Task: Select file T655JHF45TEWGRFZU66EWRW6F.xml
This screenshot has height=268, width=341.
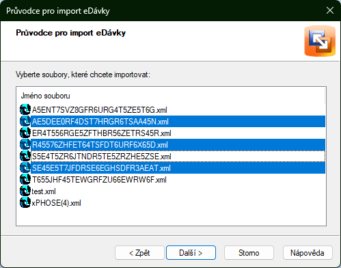Action: (99, 180)
